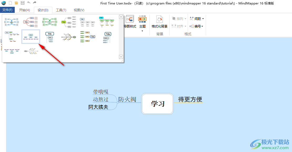292x152 pixels.
Task: Undo with the left curved arrow
Action: point(29,3)
